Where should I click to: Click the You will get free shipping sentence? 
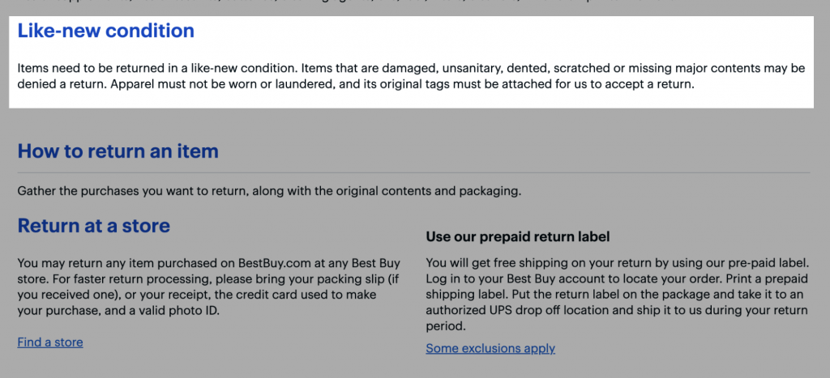pyautogui.click(x=617, y=263)
